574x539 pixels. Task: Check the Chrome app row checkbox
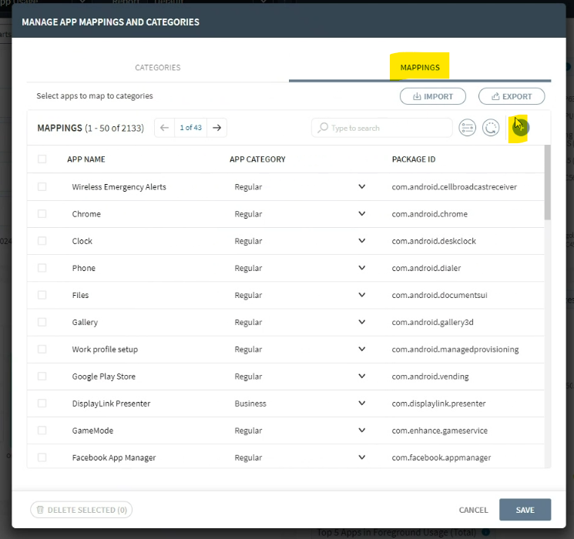click(42, 214)
